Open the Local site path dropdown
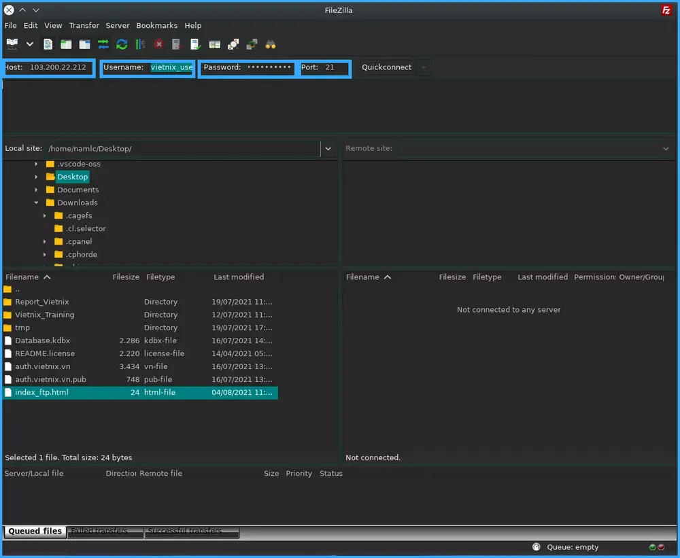Image resolution: width=680 pixels, height=558 pixels. click(328, 148)
